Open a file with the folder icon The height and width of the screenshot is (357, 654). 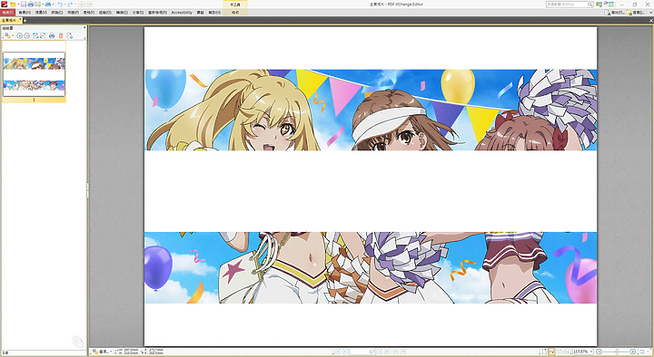[x=13, y=5]
